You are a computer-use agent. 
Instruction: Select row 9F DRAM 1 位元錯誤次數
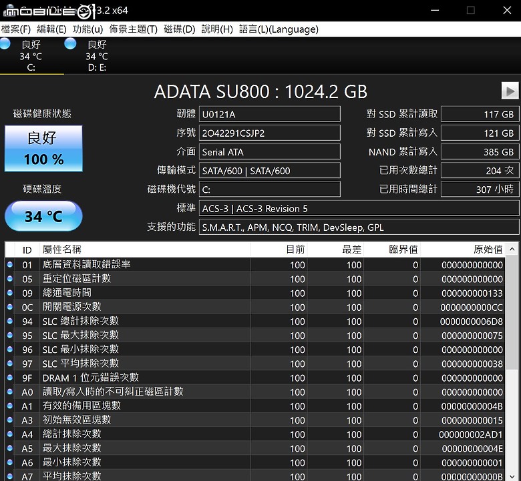(255, 378)
